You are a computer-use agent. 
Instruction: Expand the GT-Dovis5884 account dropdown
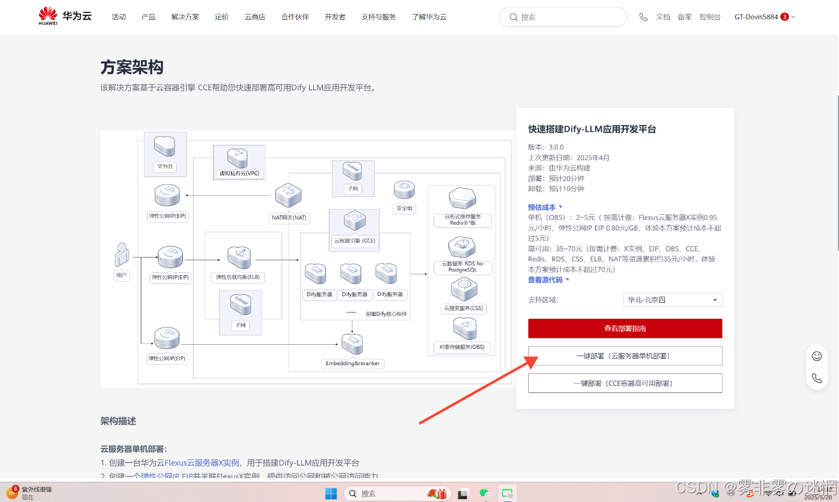click(765, 17)
